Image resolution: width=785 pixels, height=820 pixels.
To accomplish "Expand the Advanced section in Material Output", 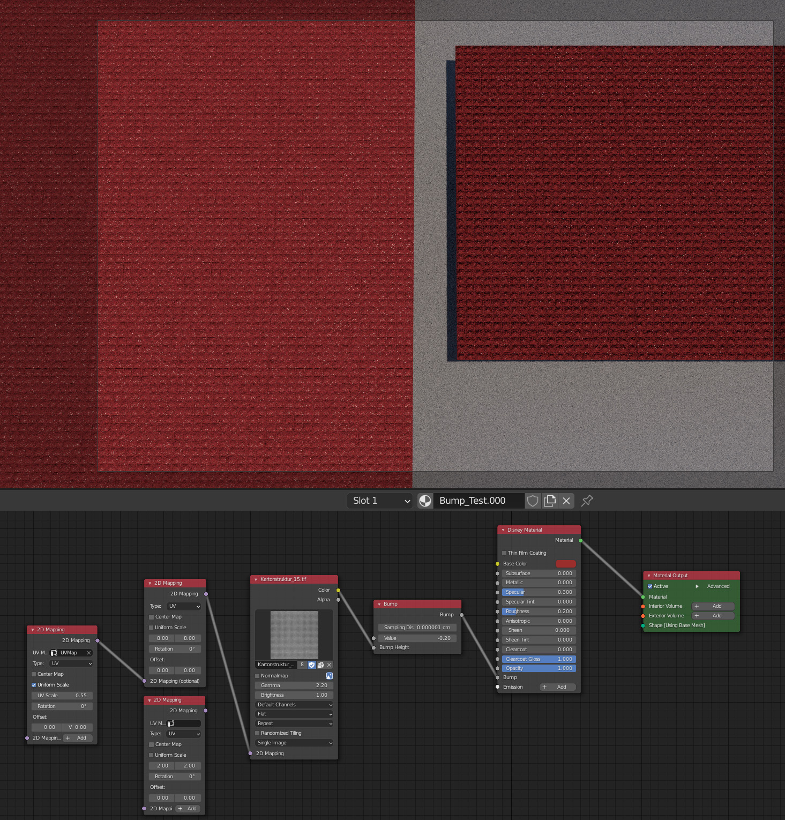I will (697, 586).
